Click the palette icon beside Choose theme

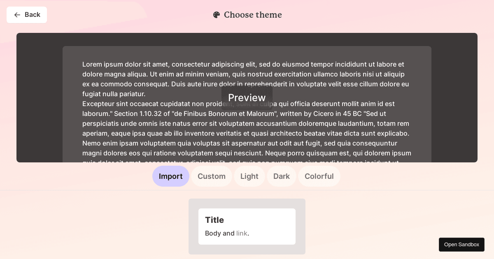[x=217, y=15]
